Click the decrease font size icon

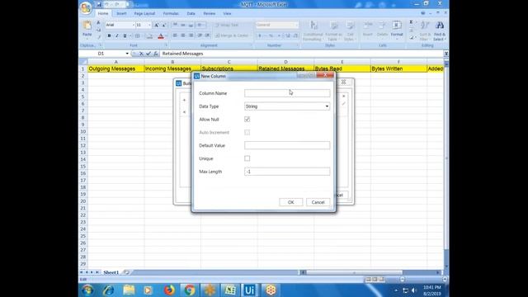[164, 25]
